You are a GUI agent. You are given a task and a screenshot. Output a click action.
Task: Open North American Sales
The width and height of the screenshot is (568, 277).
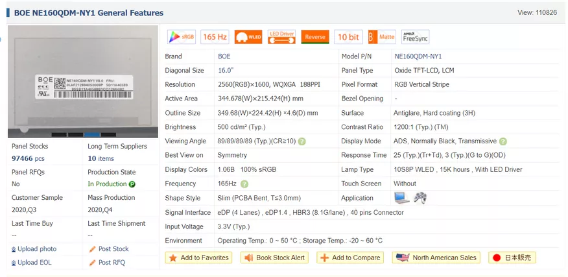click(x=437, y=258)
